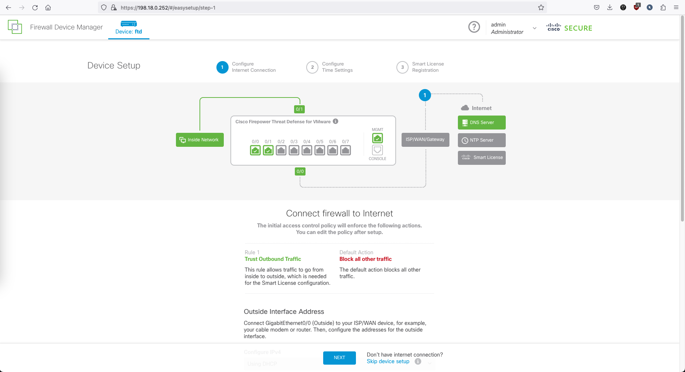Image resolution: width=685 pixels, height=372 pixels.
Task: Click the NEXT button
Action: point(339,358)
